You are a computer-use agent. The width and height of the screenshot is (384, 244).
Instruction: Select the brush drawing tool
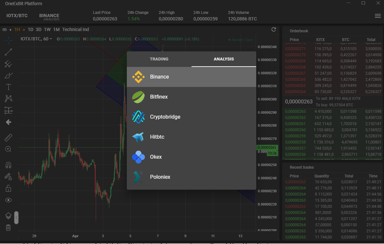[x=8, y=75]
